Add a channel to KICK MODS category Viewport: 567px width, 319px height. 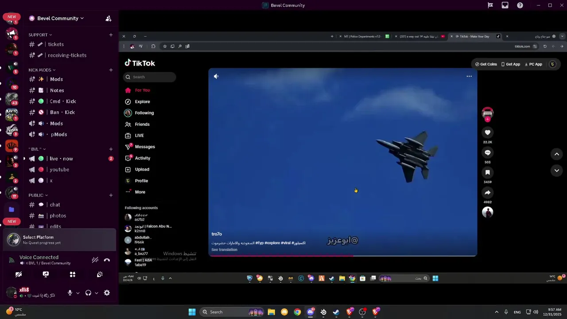tap(111, 70)
